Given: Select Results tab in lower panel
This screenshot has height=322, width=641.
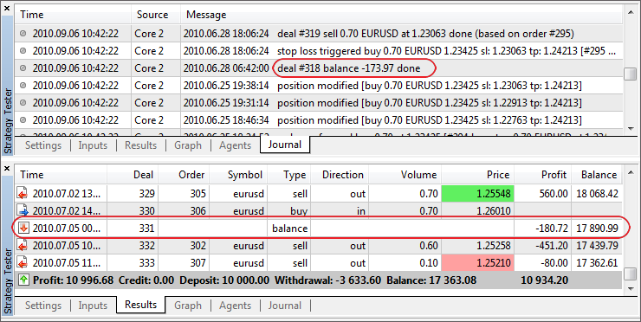Looking at the screenshot, I should click(x=140, y=305).
